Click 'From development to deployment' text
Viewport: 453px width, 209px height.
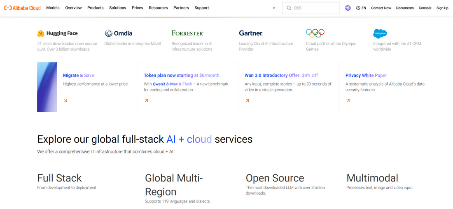(67, 188)
